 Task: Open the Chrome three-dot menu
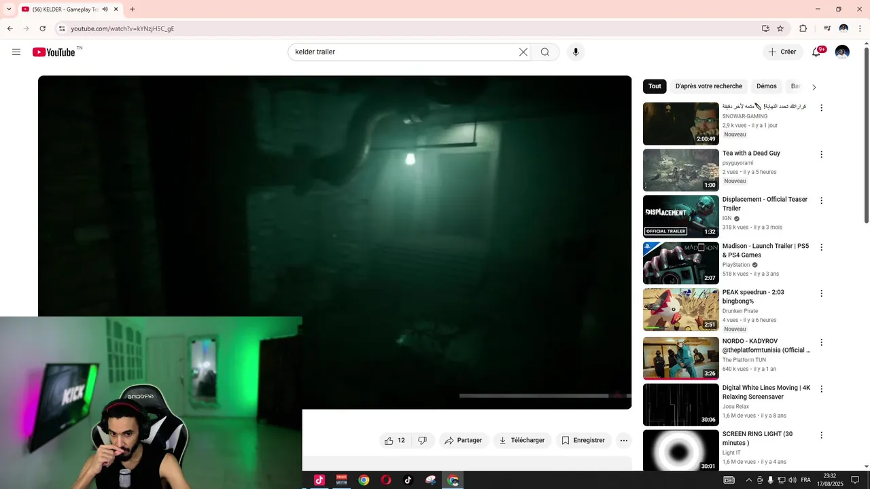860,29
